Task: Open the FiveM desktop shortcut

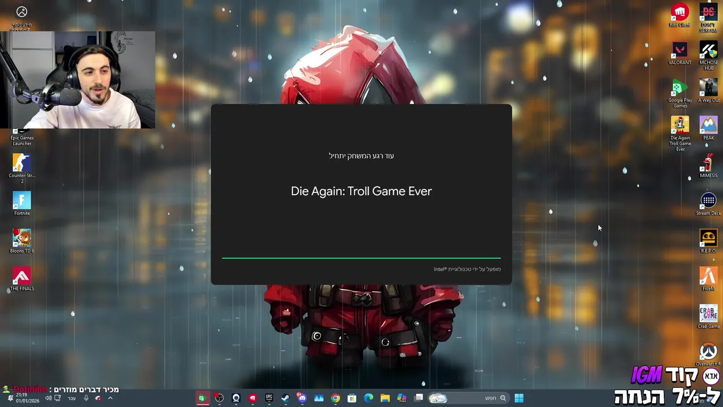Action: [x=708, y=279]
